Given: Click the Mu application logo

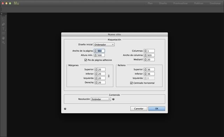Looking at the screenshot, I should coord(16,3).
